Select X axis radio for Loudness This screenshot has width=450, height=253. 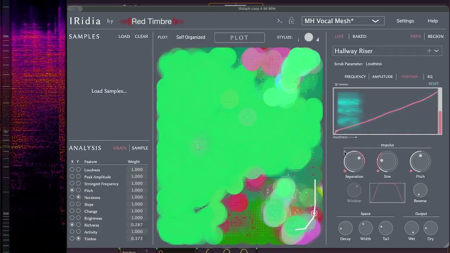72,170
